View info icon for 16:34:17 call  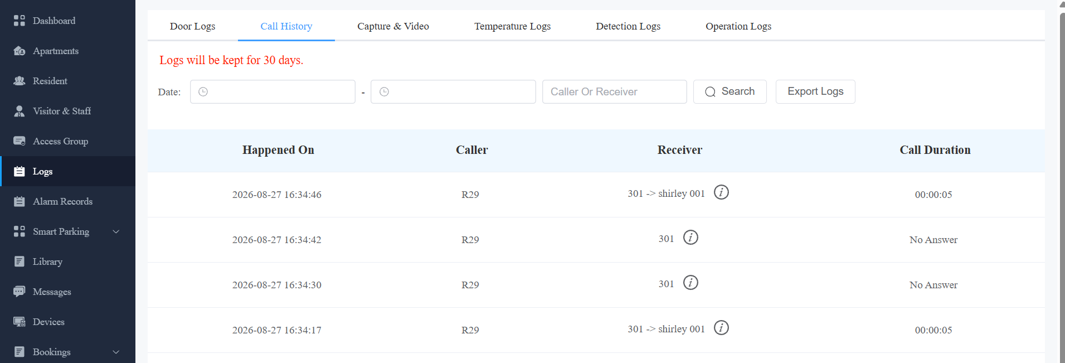click(x=721, y=328)
